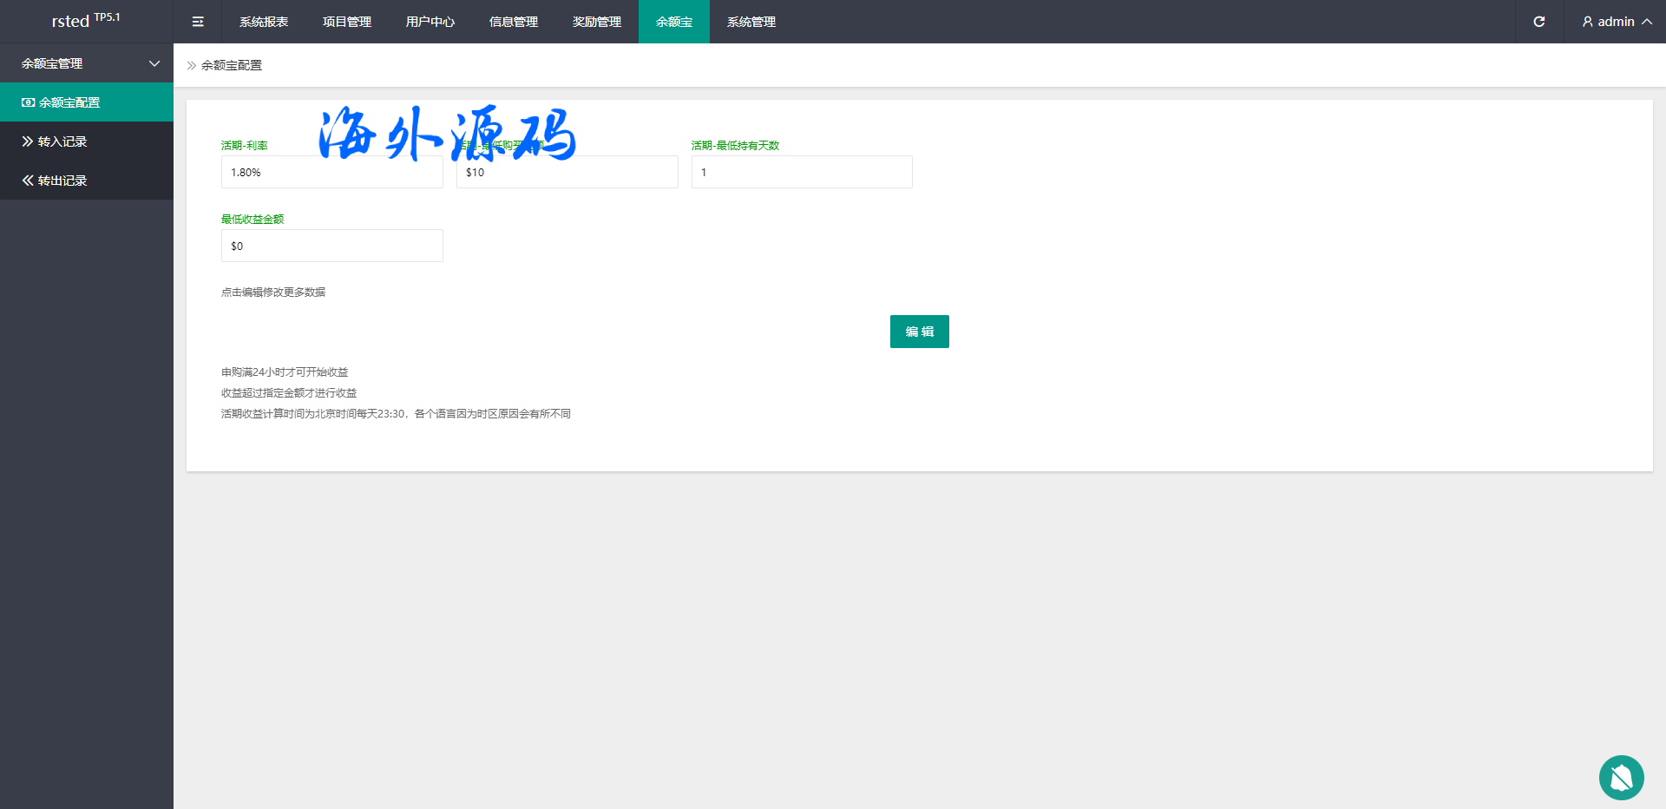1666x809 pixels.
Task: Click the admin user icon
Action: (x=1587, y=22)
